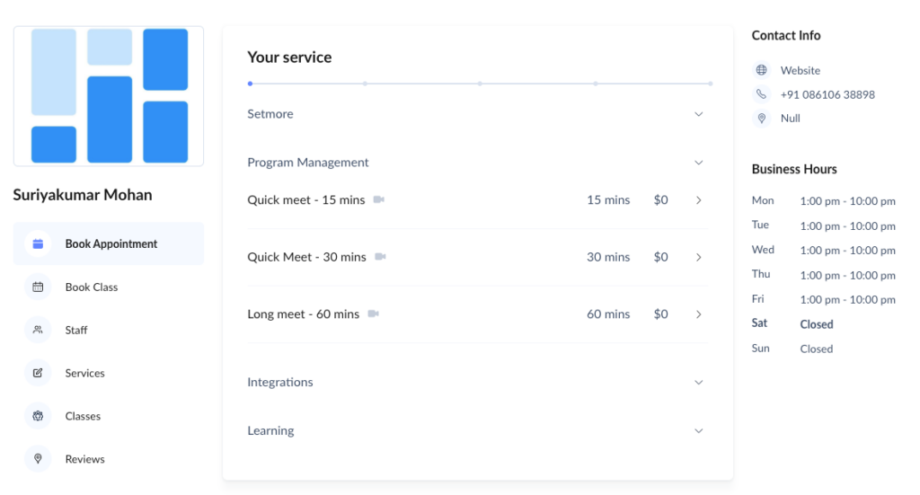Click phone number +91 086106 38898

click(827, 94)
